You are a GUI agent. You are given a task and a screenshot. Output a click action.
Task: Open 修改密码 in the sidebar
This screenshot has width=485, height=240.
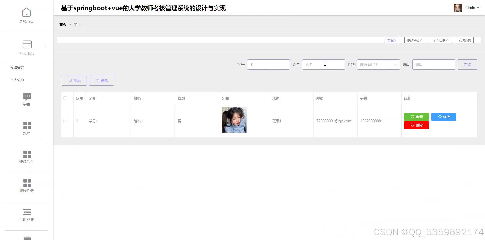point(17,67)
